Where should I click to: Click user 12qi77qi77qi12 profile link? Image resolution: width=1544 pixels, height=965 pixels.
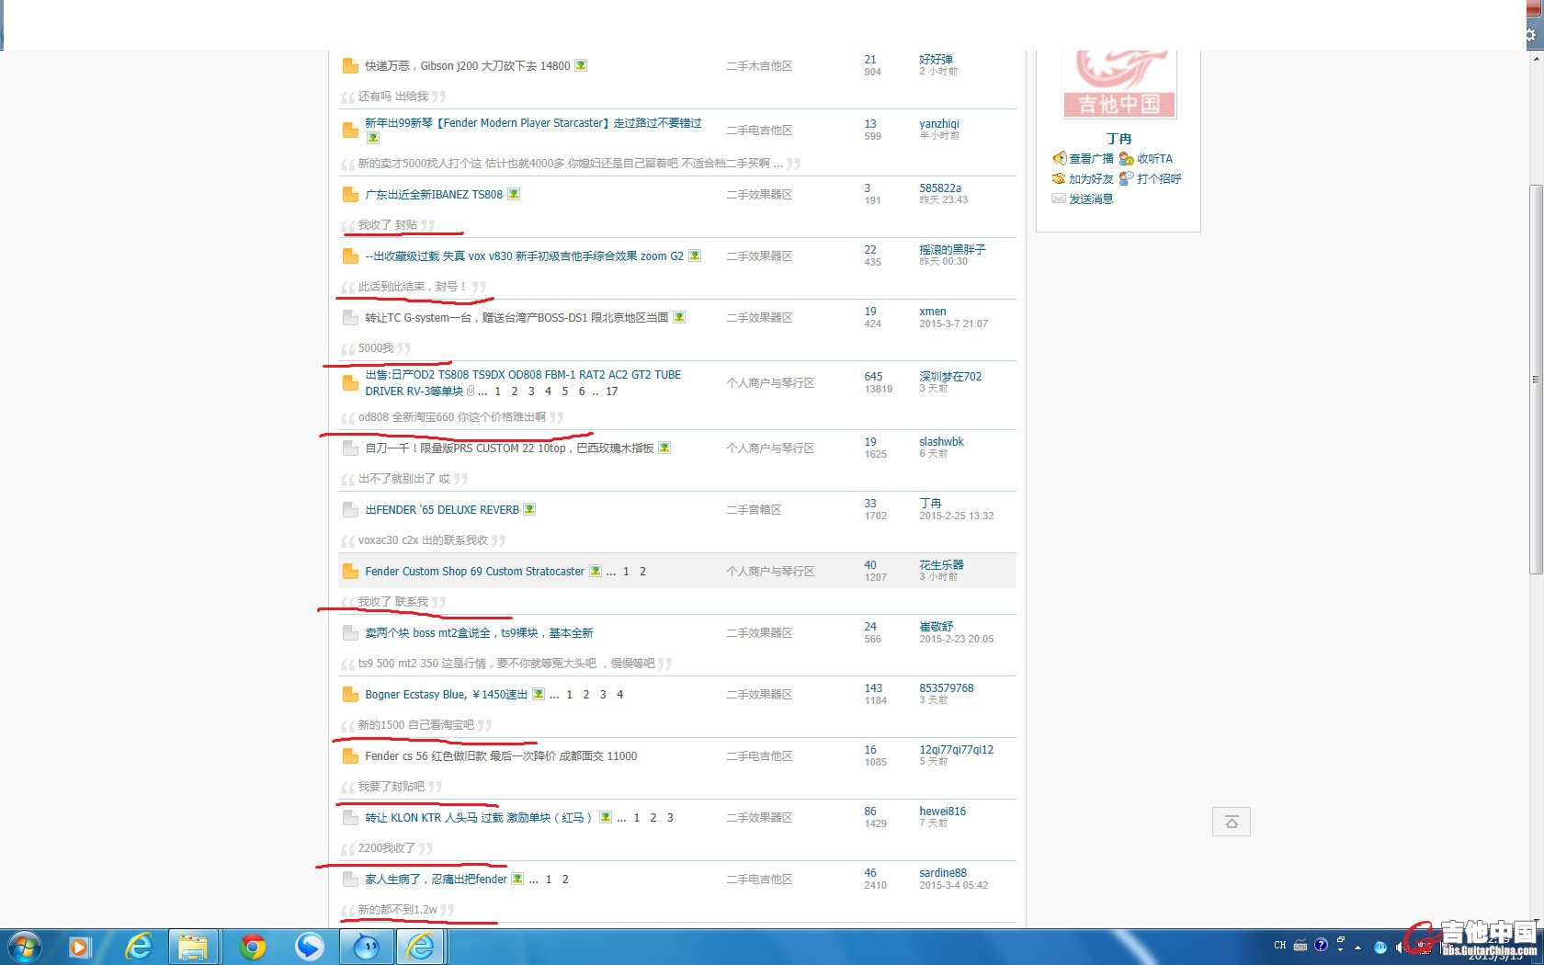click(x=957, y=750)
